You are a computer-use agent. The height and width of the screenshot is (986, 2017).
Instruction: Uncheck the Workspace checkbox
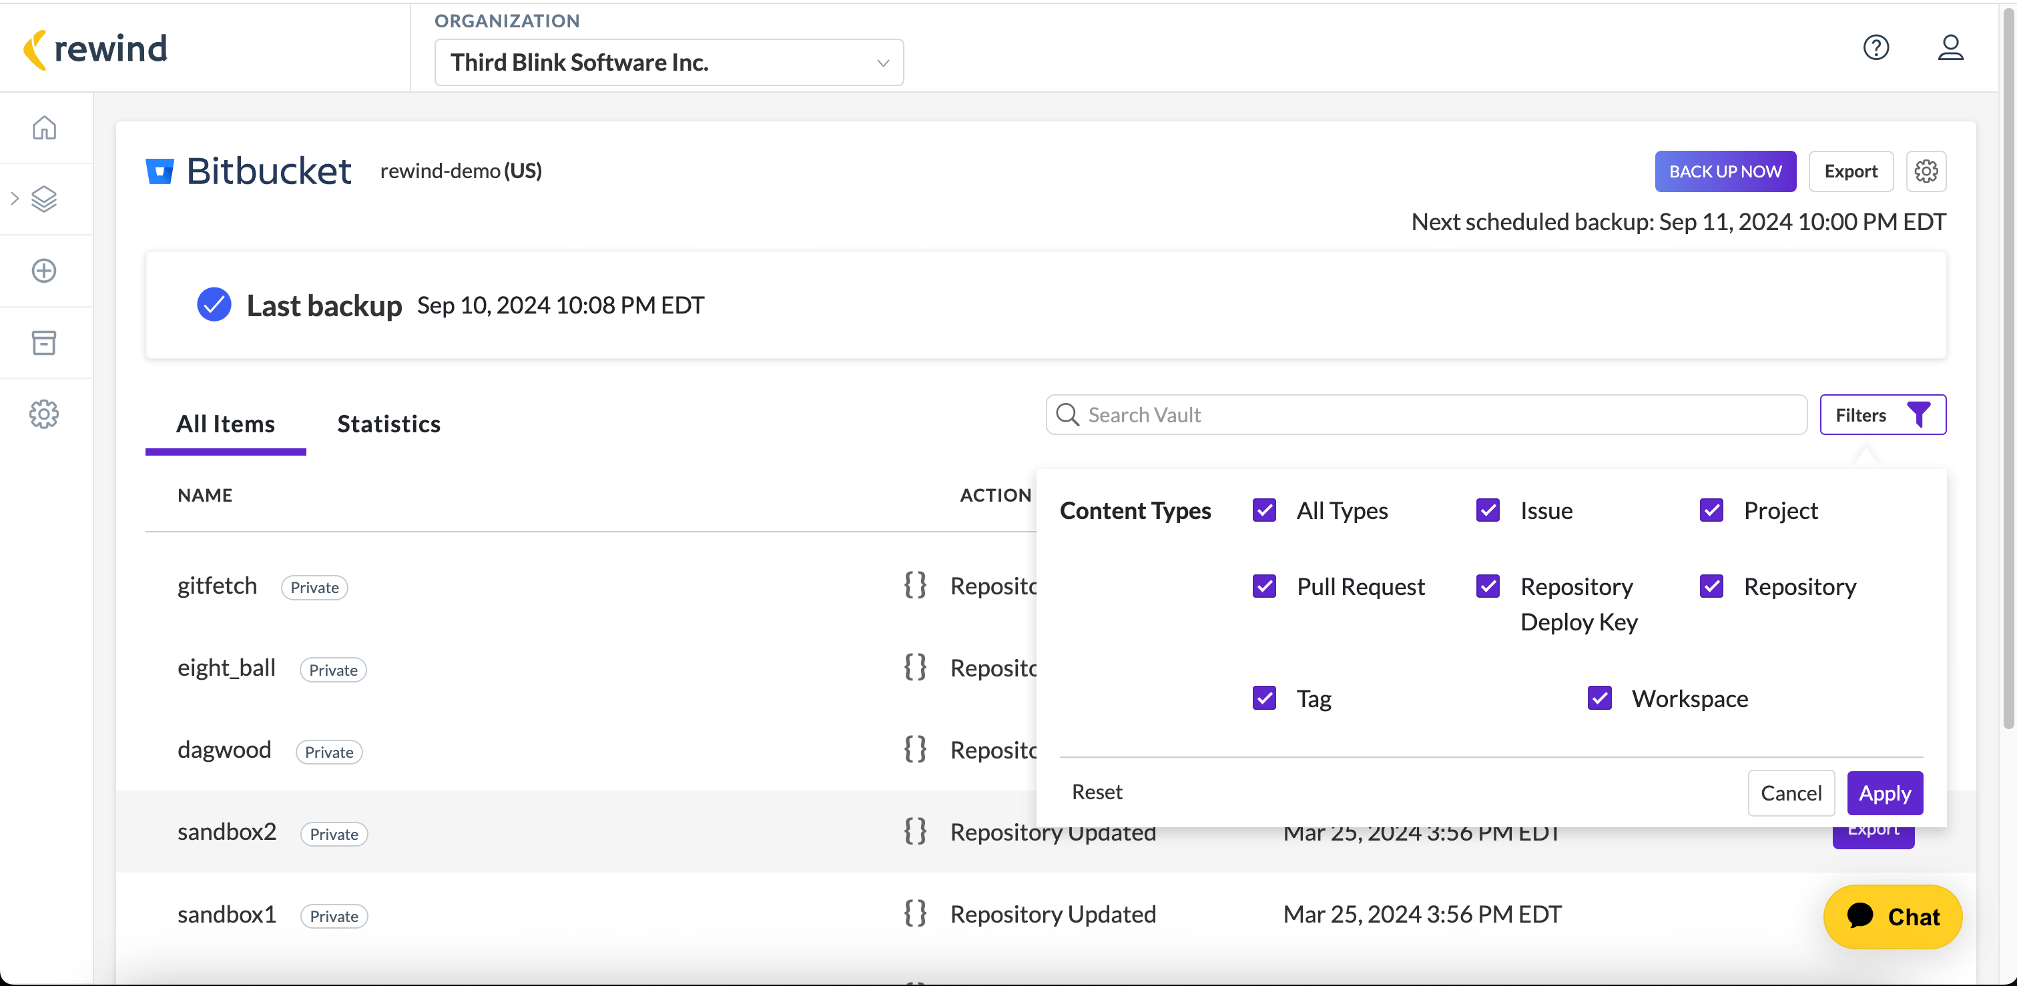click(1600, 698)
